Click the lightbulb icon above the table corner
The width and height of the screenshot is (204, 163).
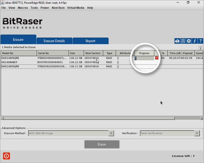point(200,48)
